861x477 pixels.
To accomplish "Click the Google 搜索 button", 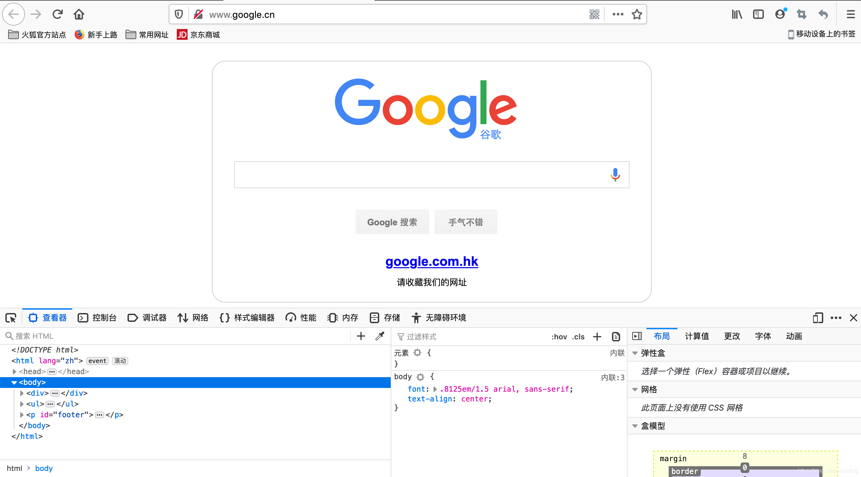I will point(392,222).
